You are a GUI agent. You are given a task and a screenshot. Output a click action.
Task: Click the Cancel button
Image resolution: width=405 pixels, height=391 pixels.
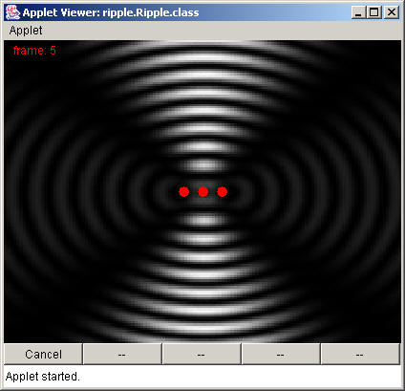tap(43, 354)
